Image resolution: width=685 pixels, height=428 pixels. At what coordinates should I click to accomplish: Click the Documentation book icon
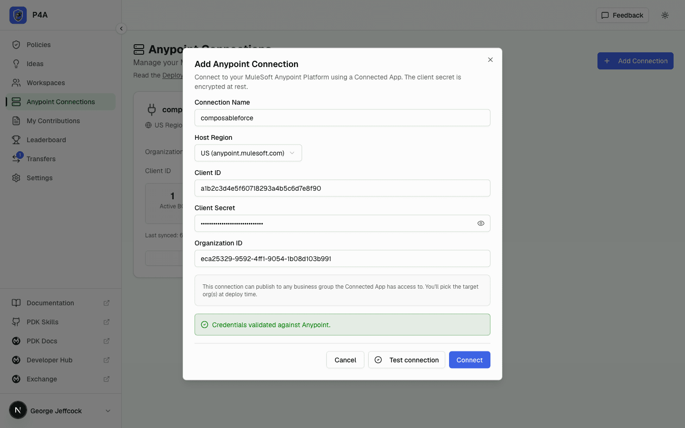(16, 303)
